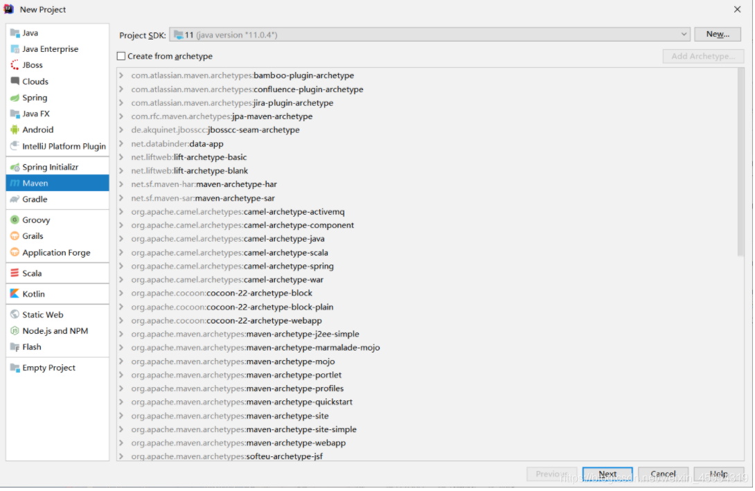Expand maven-archetype-webapp chevron
This screenshot has width=755, height=491.
point(121,443)
